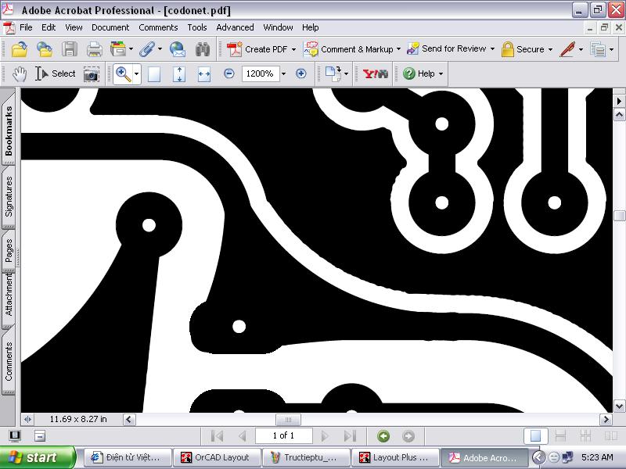The image size is (626, 469).
Task: Click the Search binoculars icon
Action: pos(203,49)
